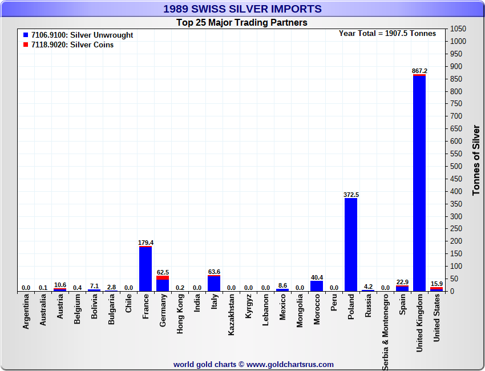
Task: Click the Lebanon axis label
Action: (x=265, y=310)
